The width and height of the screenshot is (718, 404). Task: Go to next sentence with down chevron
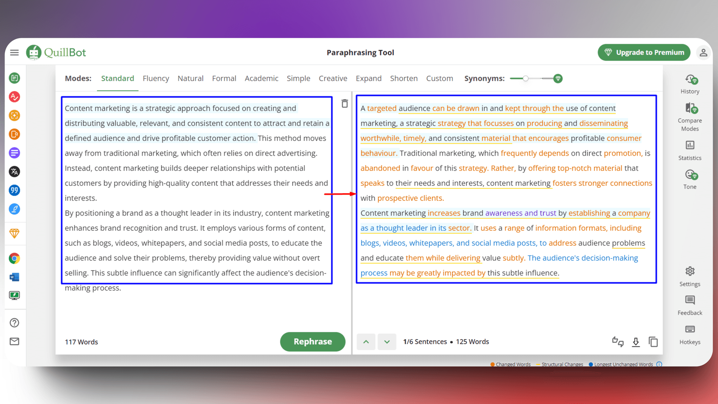point(387,342)
